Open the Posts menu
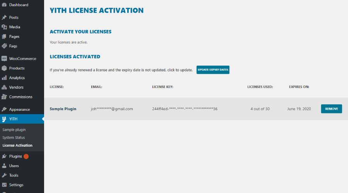 (x=14, y=17)
